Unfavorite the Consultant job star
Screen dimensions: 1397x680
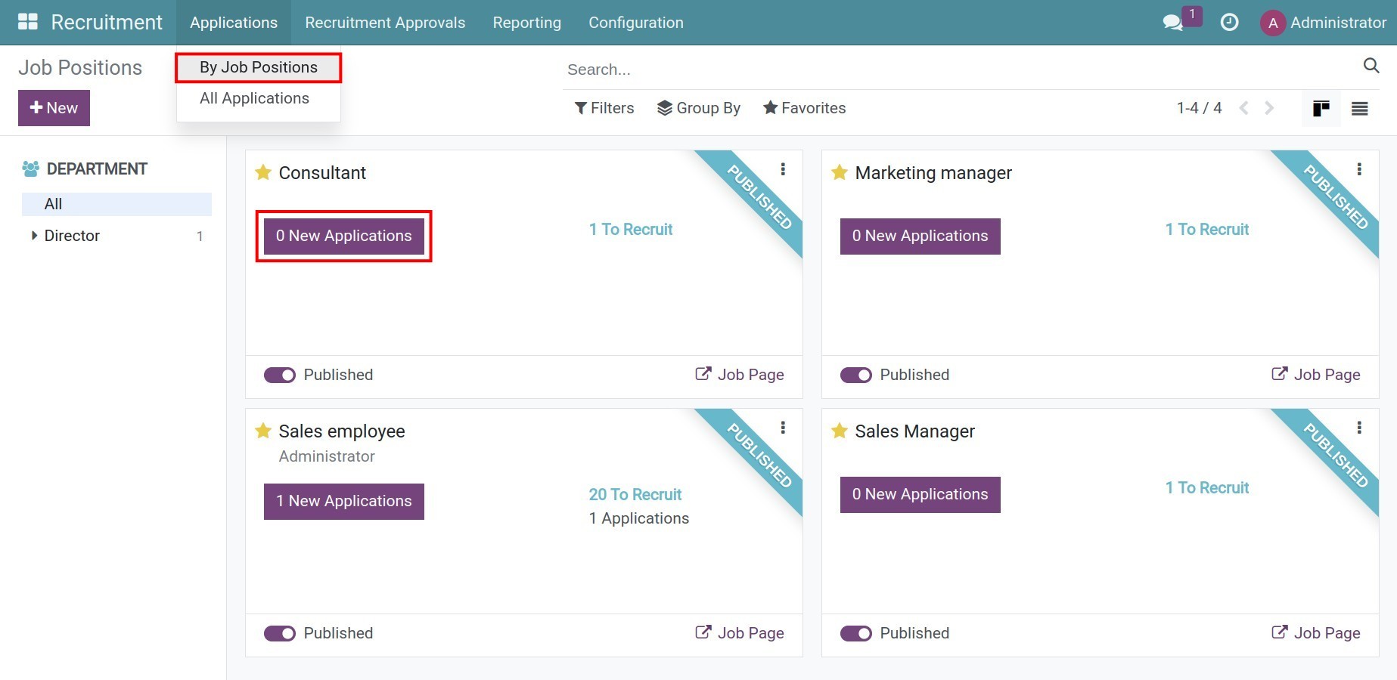[x=263, y=173]
